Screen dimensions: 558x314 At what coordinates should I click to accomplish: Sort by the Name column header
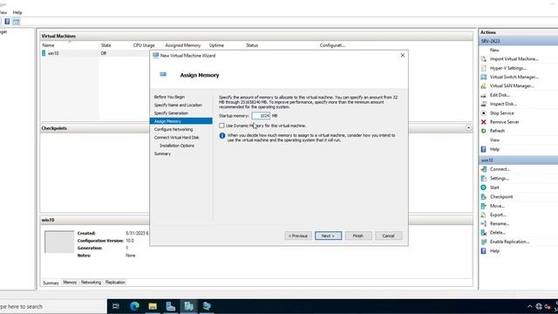49,45
